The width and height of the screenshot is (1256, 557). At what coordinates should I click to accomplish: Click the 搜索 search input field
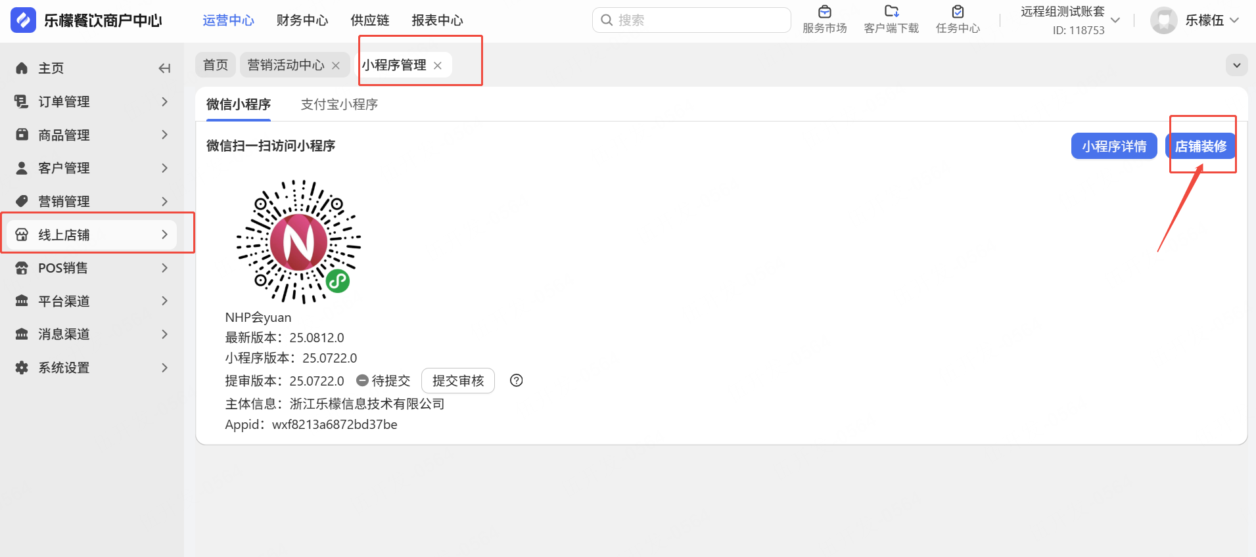pyautogui.click(x=691, y=20)
